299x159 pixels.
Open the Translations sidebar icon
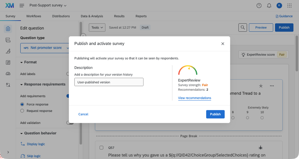8,85
